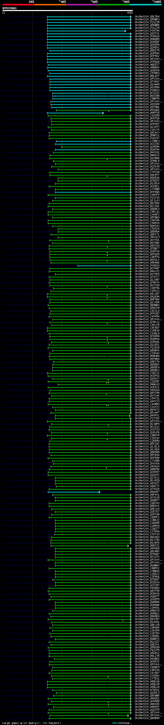Open hit UniRef100_Q93G07
Screen dimensions: 164x725
point(147,379)
